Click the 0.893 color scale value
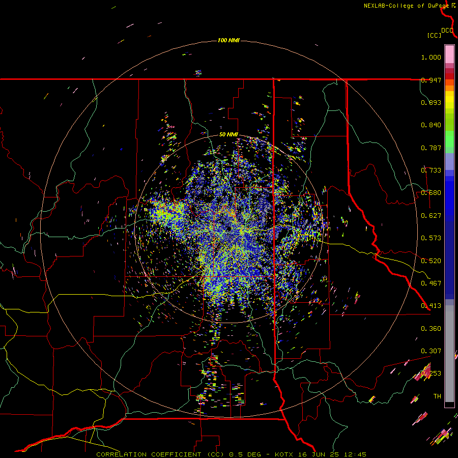Screen dimensions: 458x458 [431, 102]
